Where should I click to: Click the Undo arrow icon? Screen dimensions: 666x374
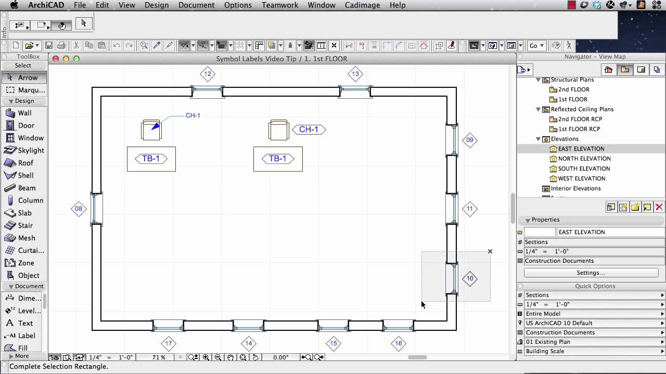click(x=117, y=46)
